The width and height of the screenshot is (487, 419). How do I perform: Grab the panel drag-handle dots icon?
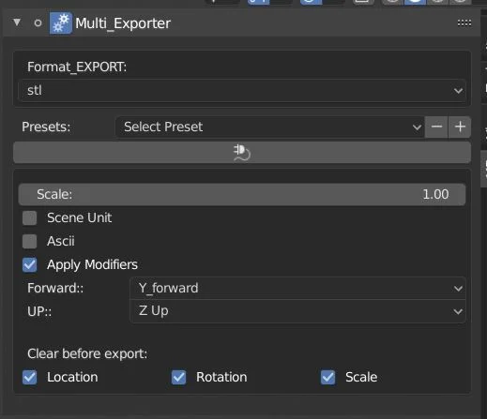(464, 22)
